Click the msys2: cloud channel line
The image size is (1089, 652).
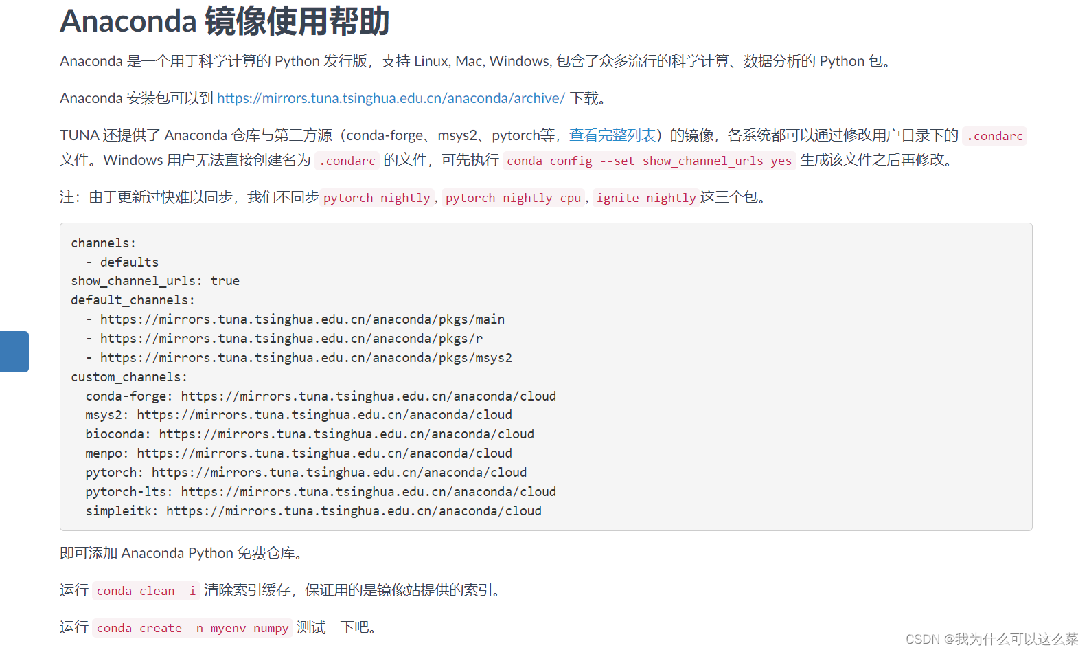tap(299, 415)
